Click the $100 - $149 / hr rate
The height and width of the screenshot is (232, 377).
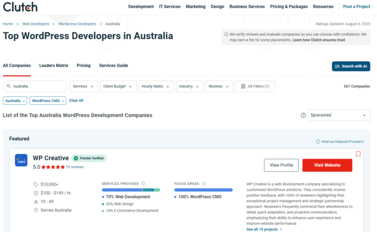56,193
